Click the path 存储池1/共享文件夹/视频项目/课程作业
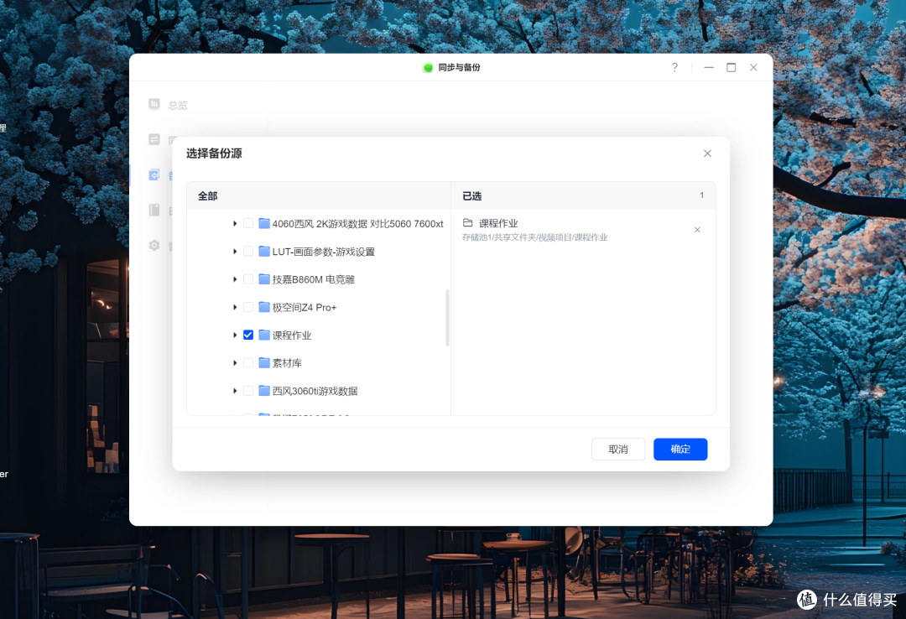The width and height of the screenshot is (906, 619). [x=534, y=237]
